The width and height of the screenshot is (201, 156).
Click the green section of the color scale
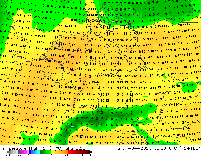tap(45, 152)
